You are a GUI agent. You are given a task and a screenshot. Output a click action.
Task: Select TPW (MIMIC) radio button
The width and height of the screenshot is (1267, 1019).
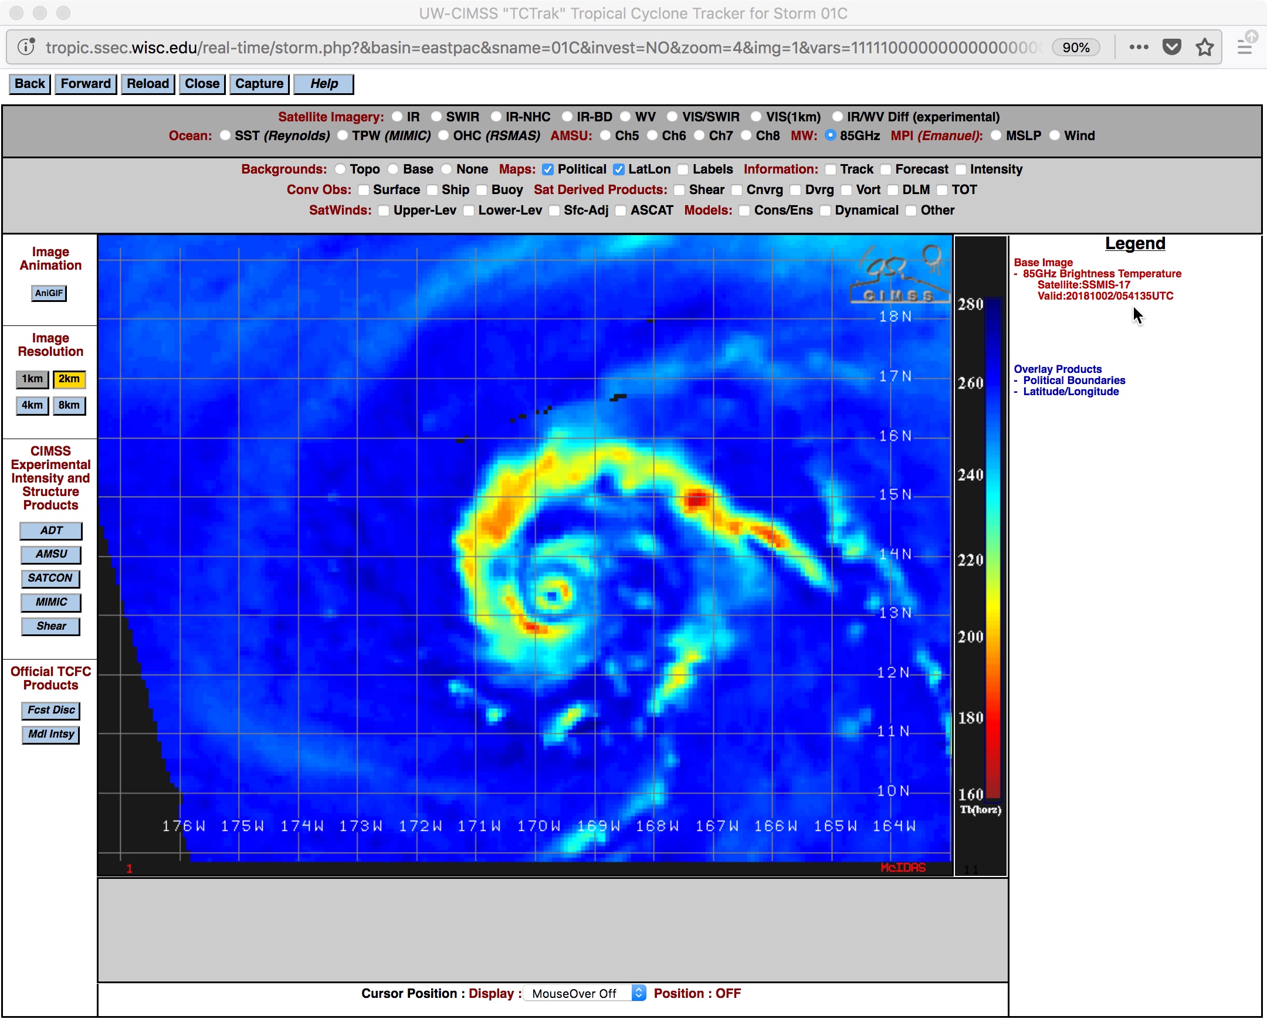(x=343, y=135)
